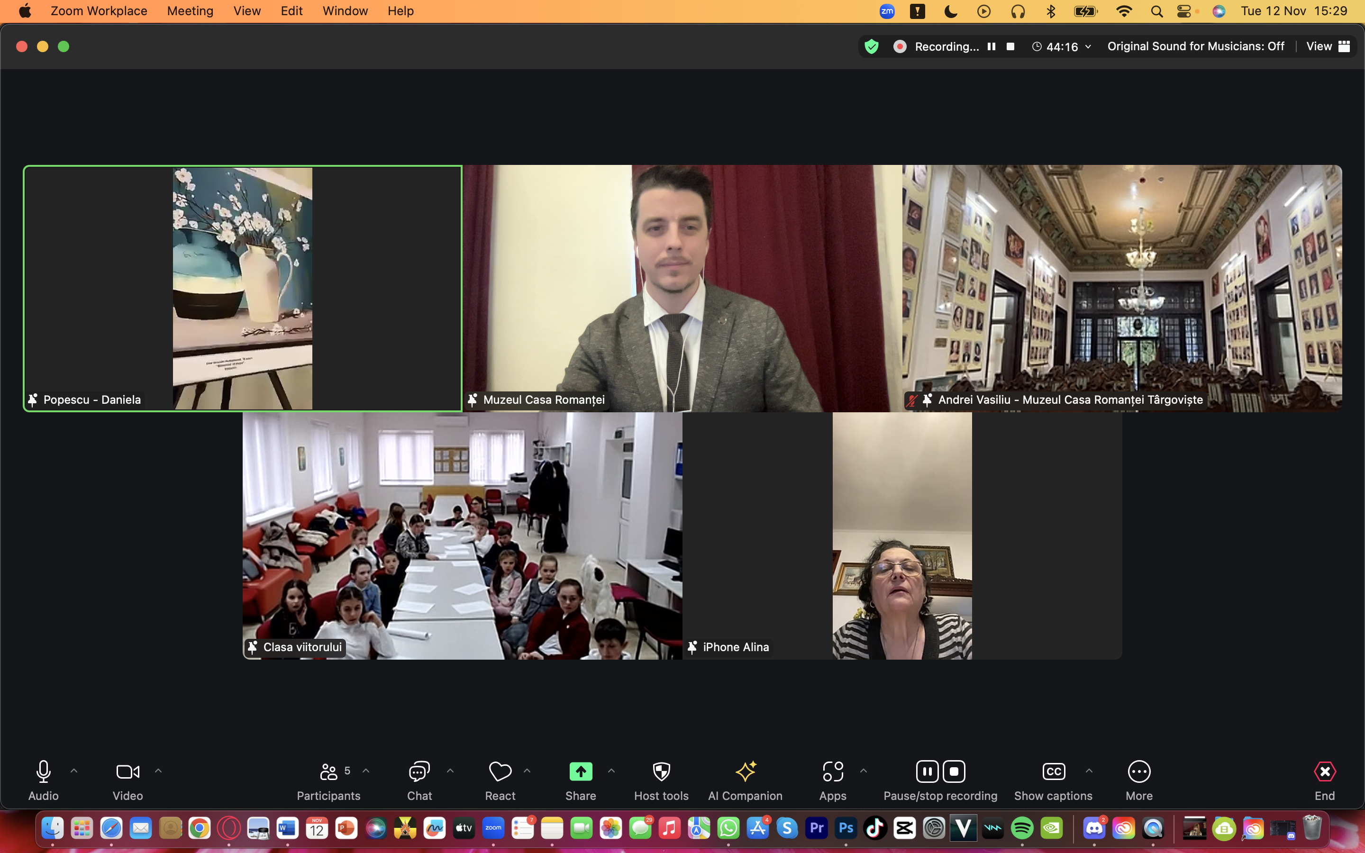
Task: Launch AI Companion sparkle icon
Action: [745, 771]
